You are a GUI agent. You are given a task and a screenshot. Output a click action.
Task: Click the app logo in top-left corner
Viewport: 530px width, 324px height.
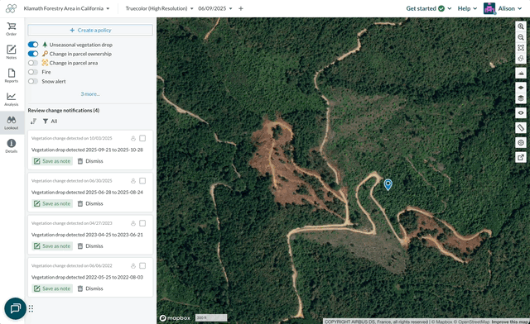[11, 8]
